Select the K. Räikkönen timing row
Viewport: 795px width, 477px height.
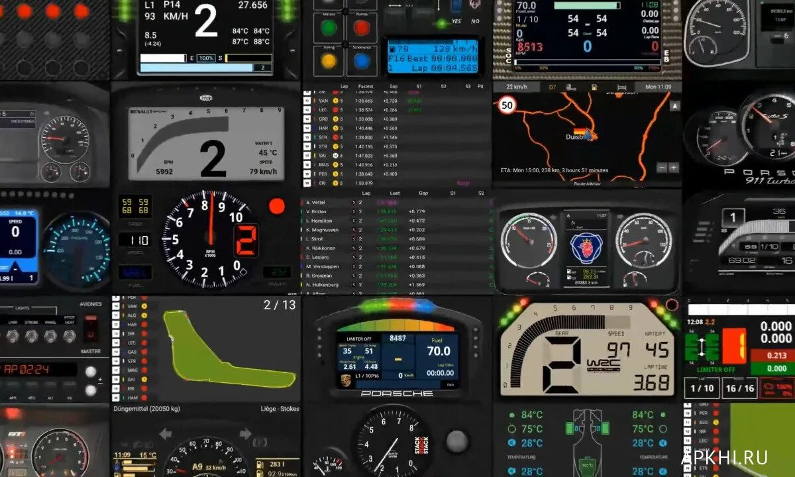398,248
